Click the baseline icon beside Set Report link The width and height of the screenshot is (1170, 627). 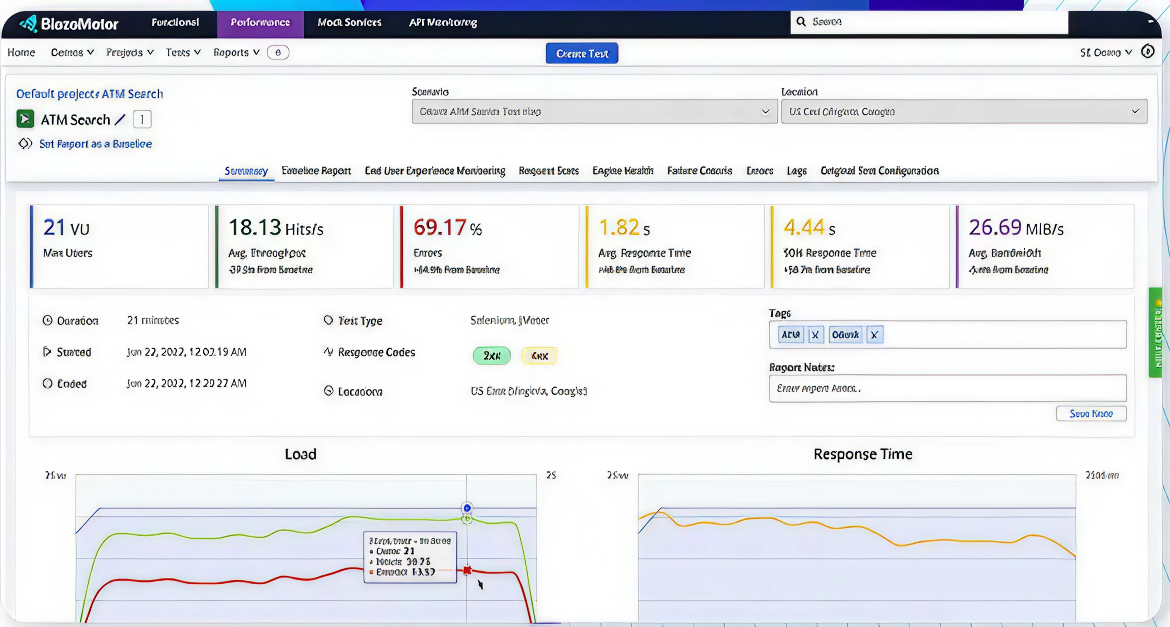point(25,144)
